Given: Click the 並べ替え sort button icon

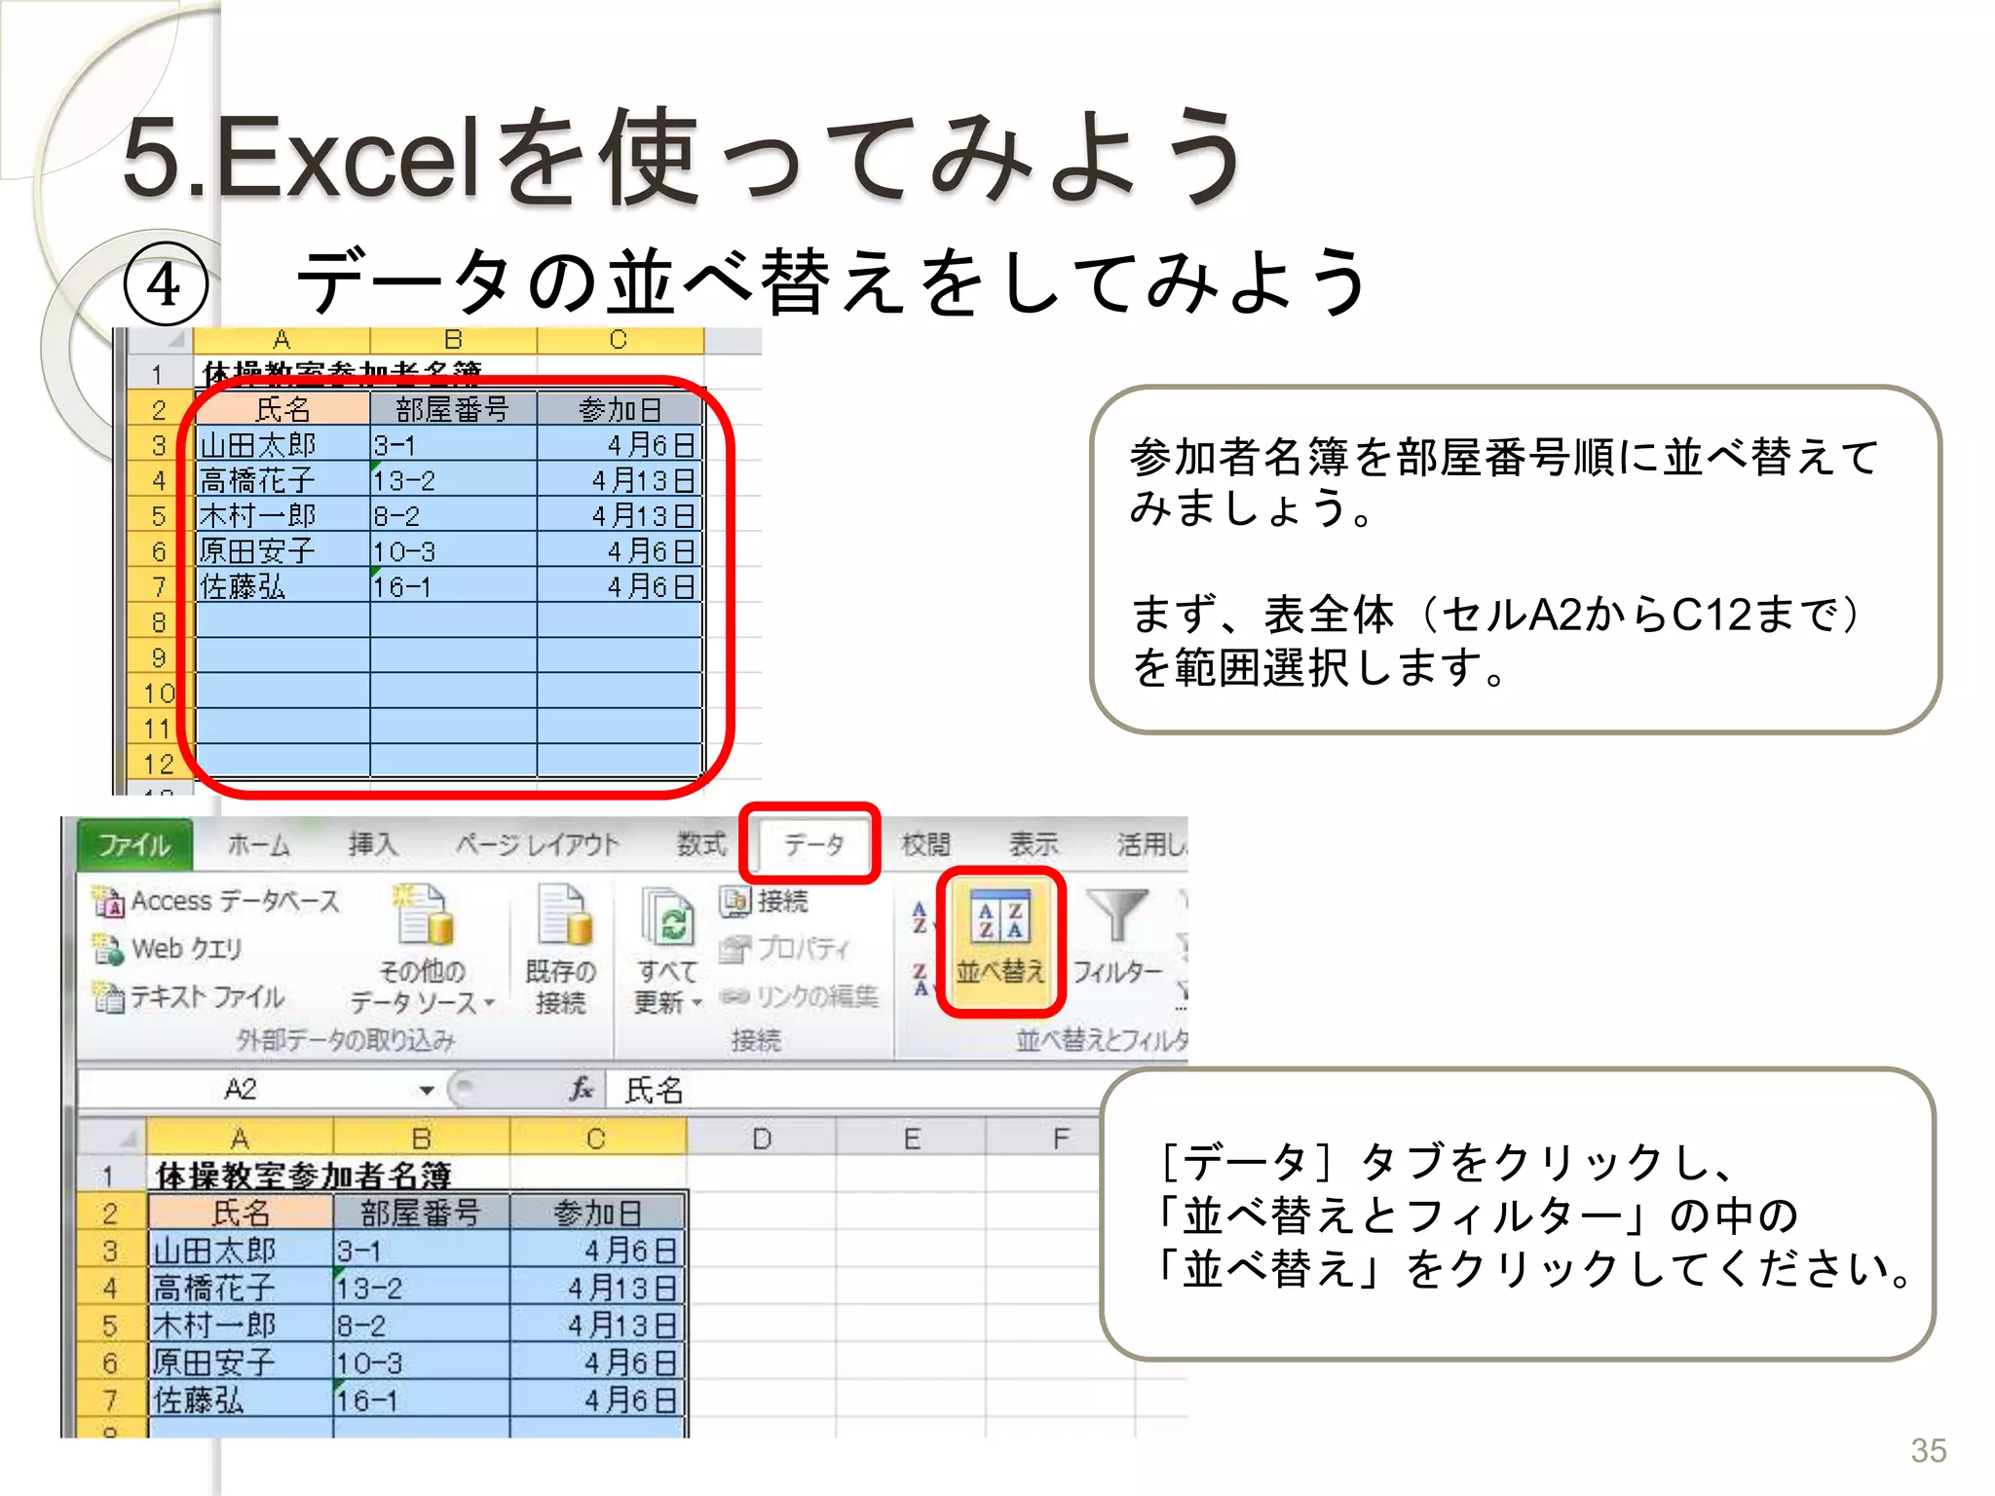Looking at the screenshot, I should pos(1001,917).
